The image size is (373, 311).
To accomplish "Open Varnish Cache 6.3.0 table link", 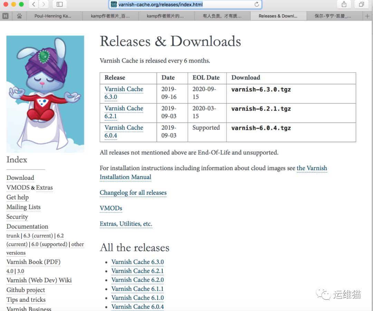I will (124, 93).
